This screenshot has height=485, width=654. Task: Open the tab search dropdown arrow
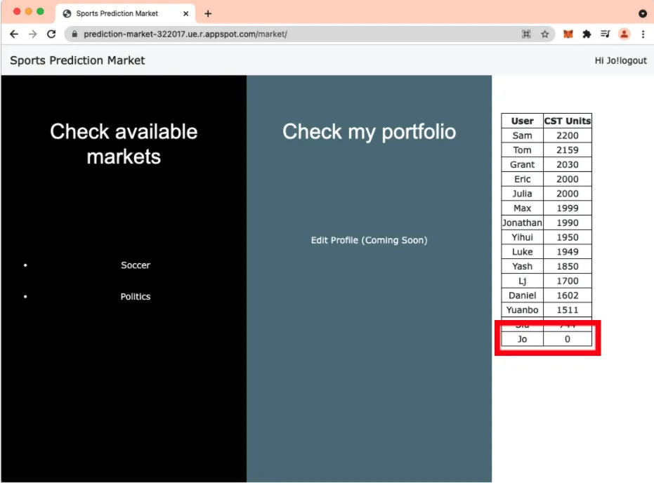pos(643,14)
